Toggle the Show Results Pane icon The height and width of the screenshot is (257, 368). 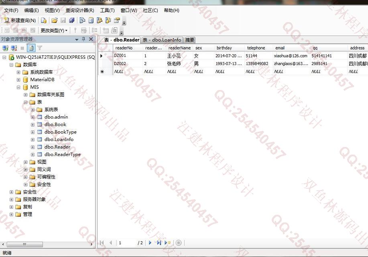[33, 30]
